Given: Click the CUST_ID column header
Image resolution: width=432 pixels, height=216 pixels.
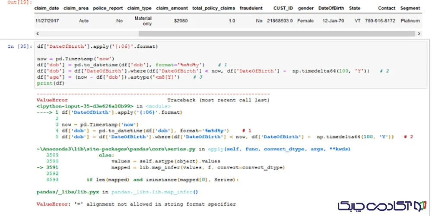Looking at the screenshot, I should pyautogui.click(x=283, y=8).
